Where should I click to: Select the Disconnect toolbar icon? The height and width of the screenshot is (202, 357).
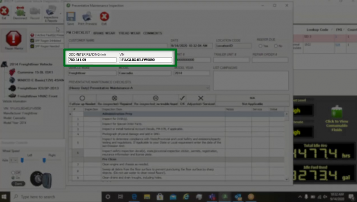pos(20,12)
